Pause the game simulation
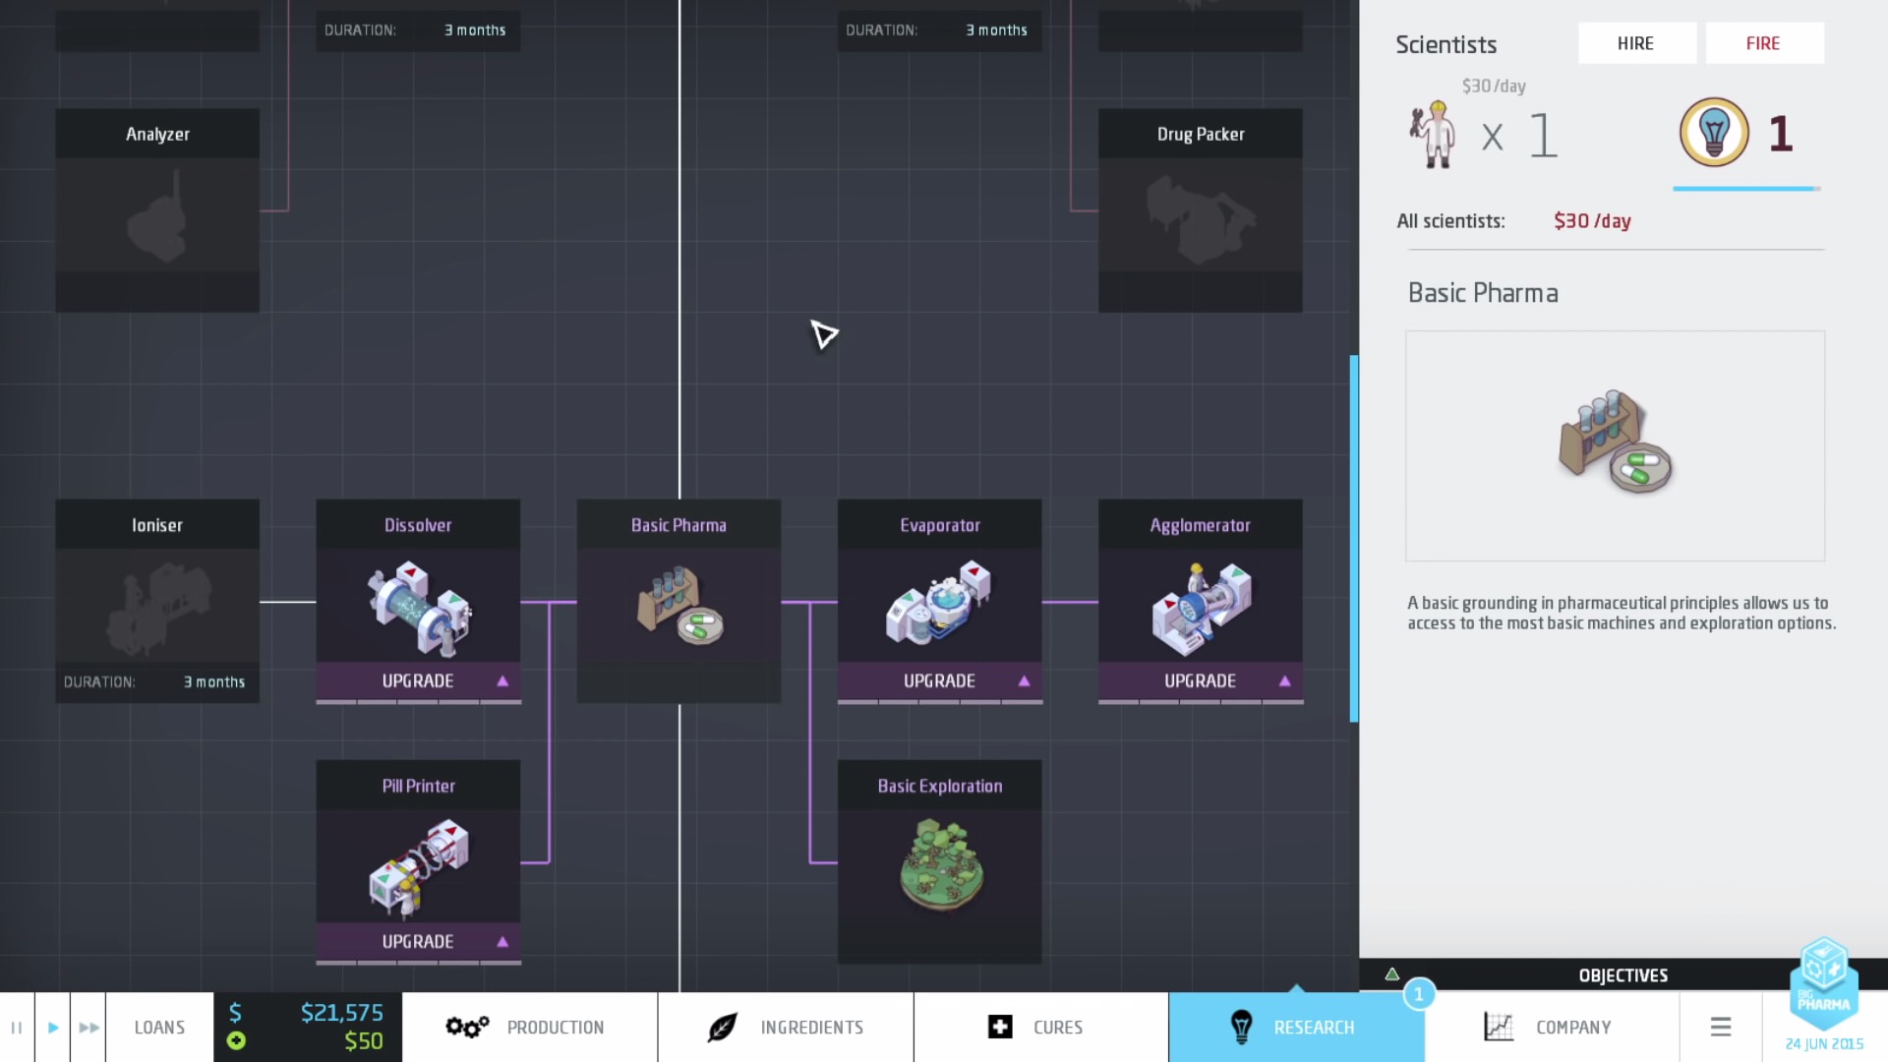 coord(17,1028)
